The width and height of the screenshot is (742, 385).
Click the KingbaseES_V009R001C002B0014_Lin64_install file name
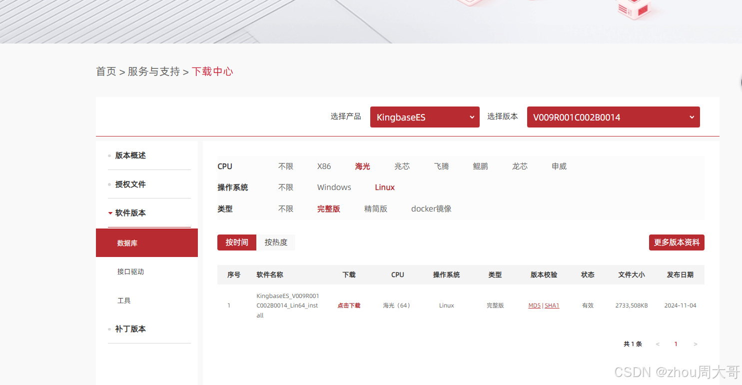click(x=287, y=305)
